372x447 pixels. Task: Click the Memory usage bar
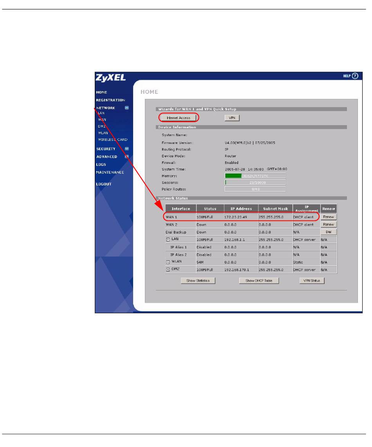(255, 176)
